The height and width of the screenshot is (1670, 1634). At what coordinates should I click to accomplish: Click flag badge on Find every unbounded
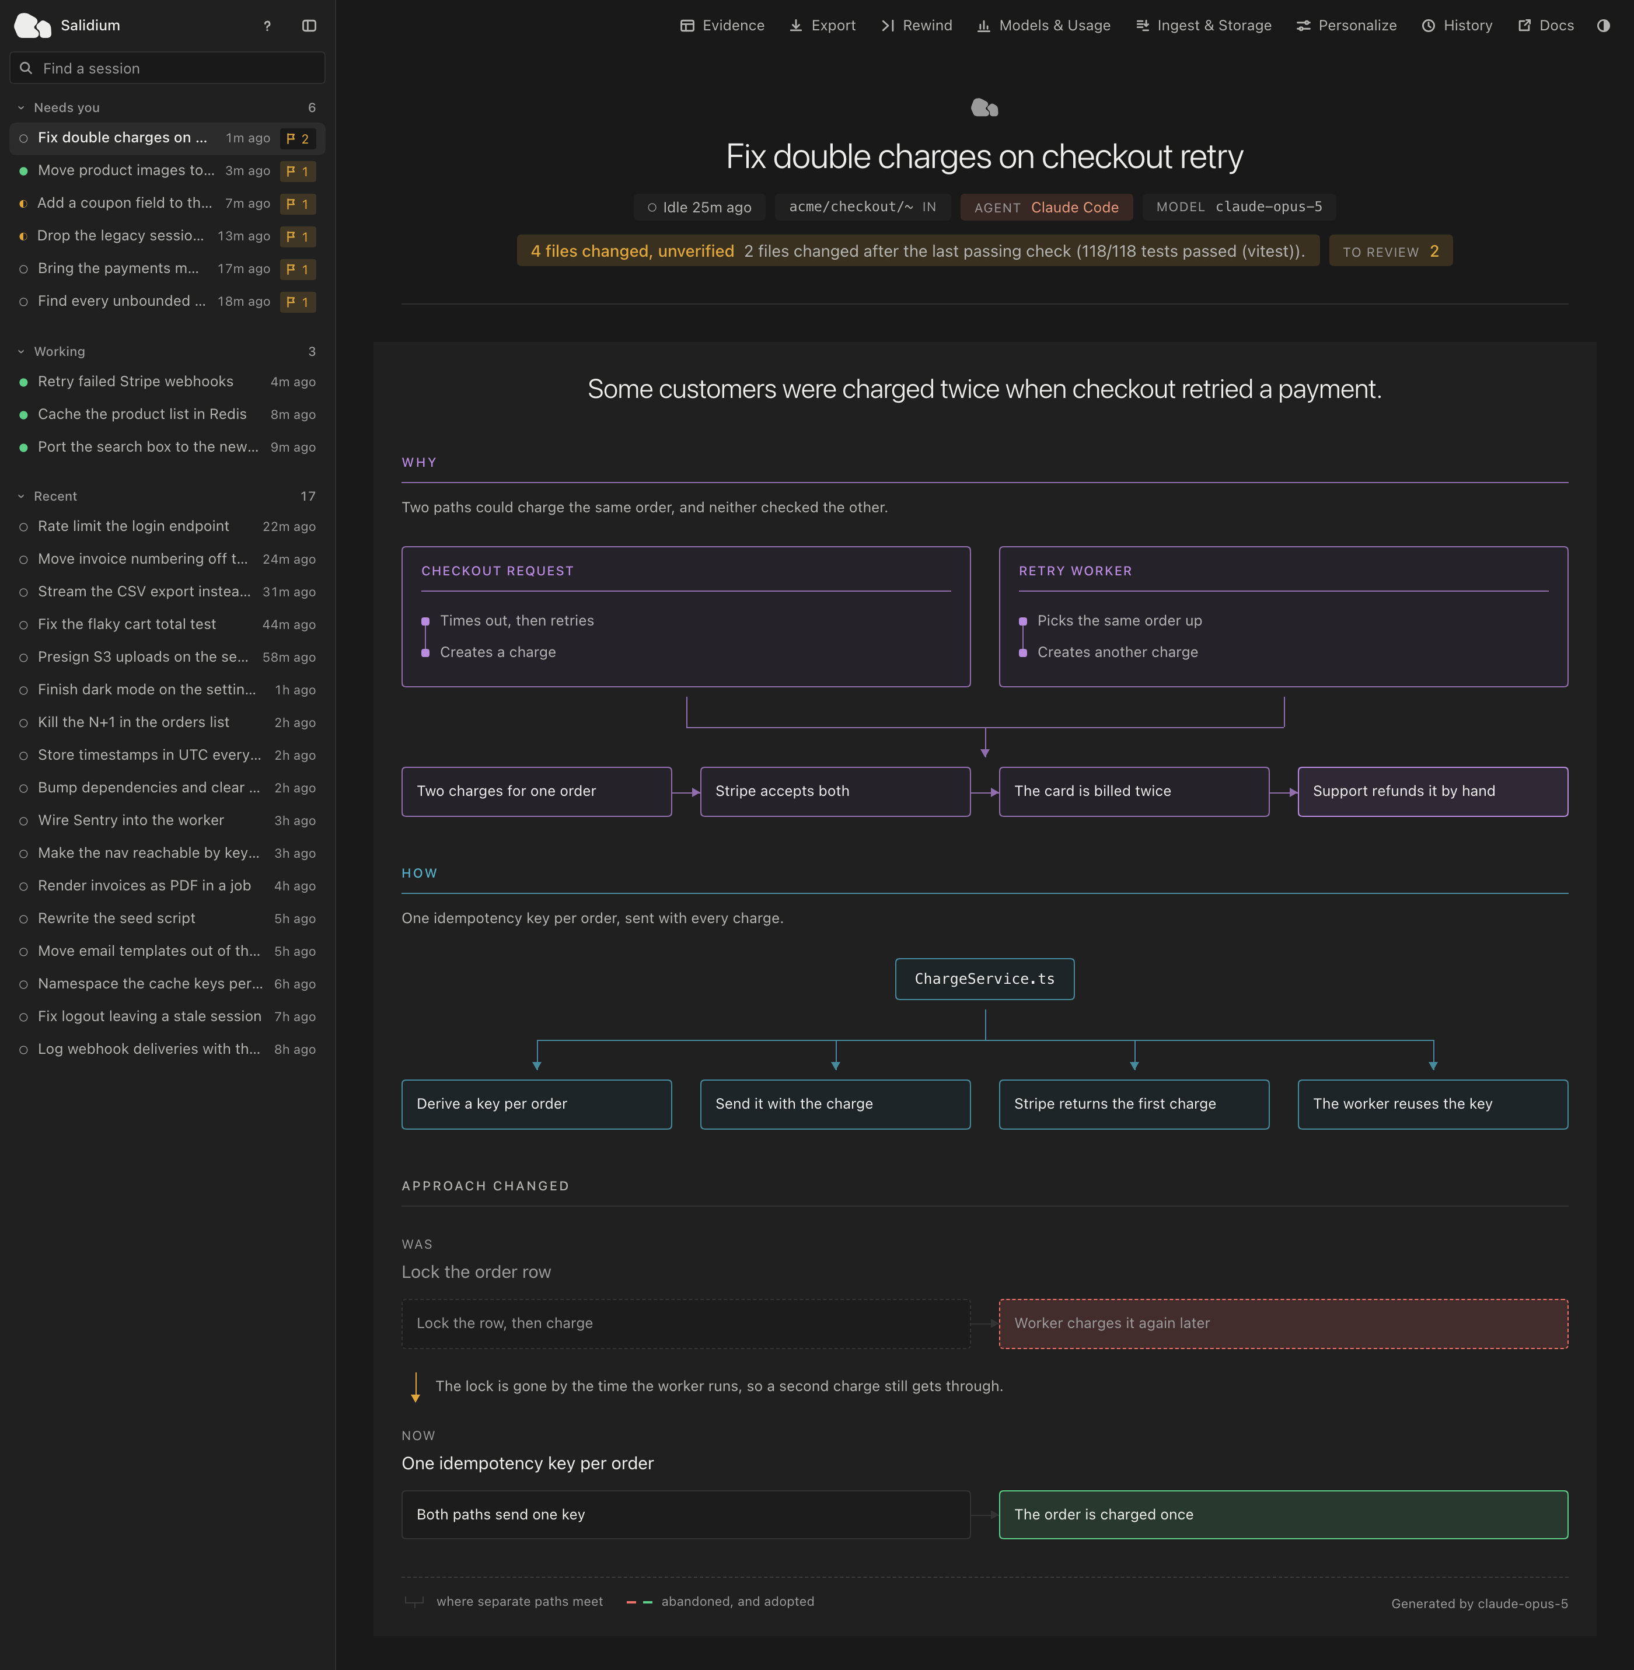(298, 301)
